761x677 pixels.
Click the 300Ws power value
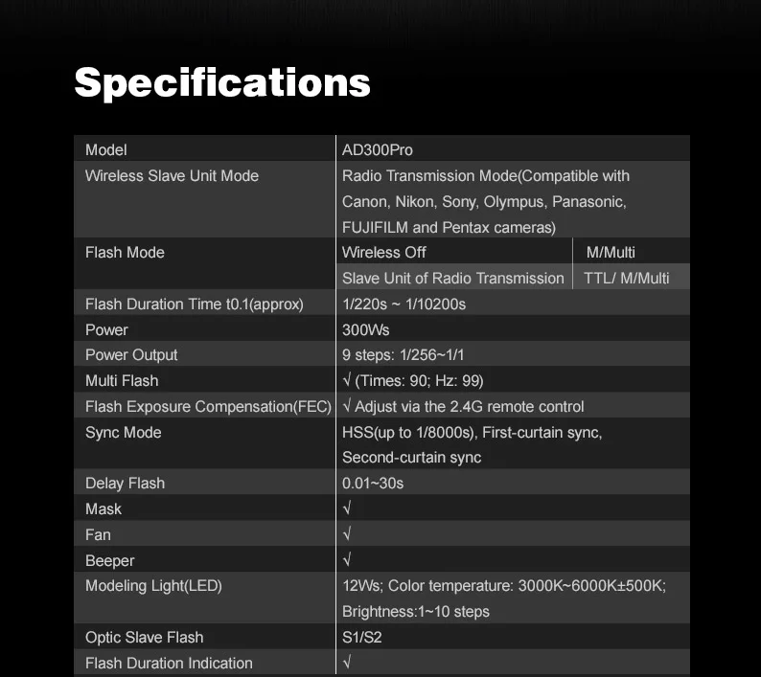click(x=366, y=329)
